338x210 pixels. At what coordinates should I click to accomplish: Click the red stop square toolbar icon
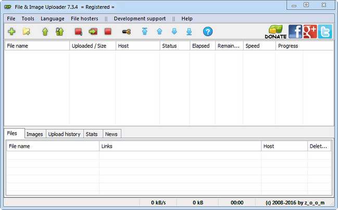click(108, 32)
